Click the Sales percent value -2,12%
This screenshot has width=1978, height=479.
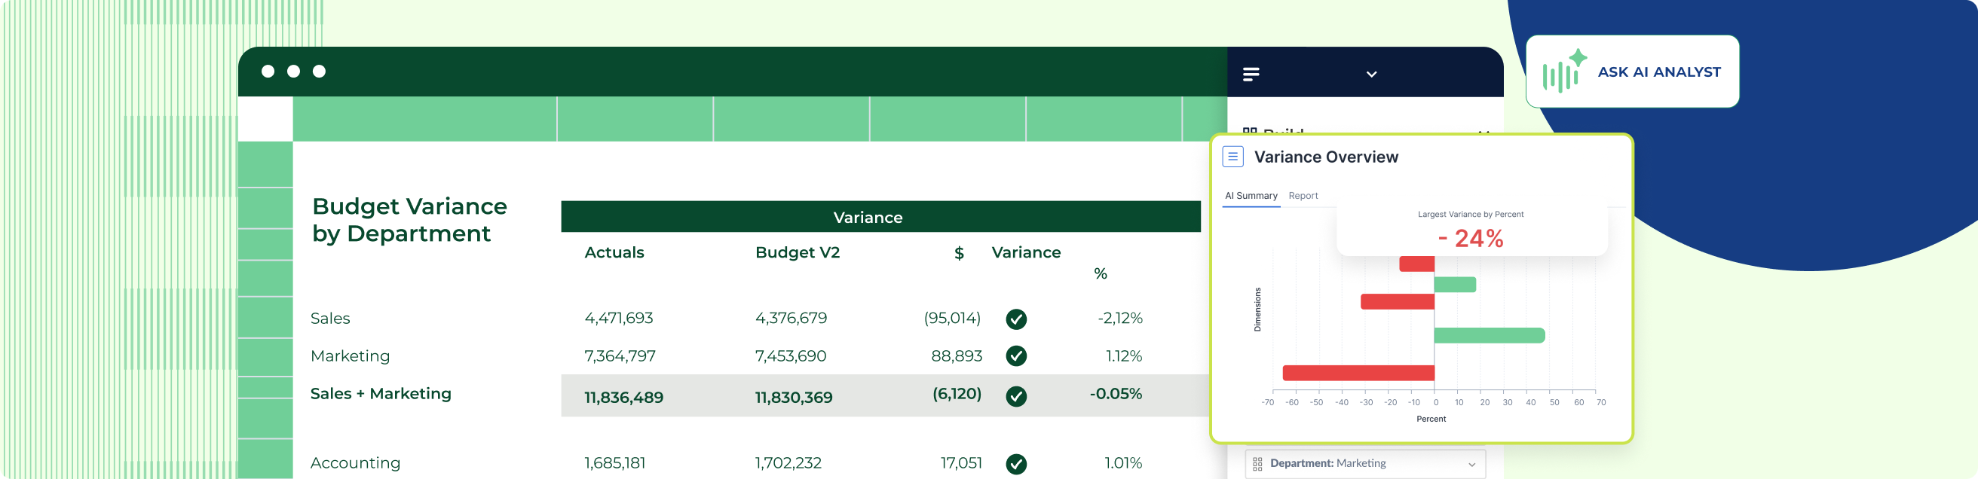(x=1120, y=319)
